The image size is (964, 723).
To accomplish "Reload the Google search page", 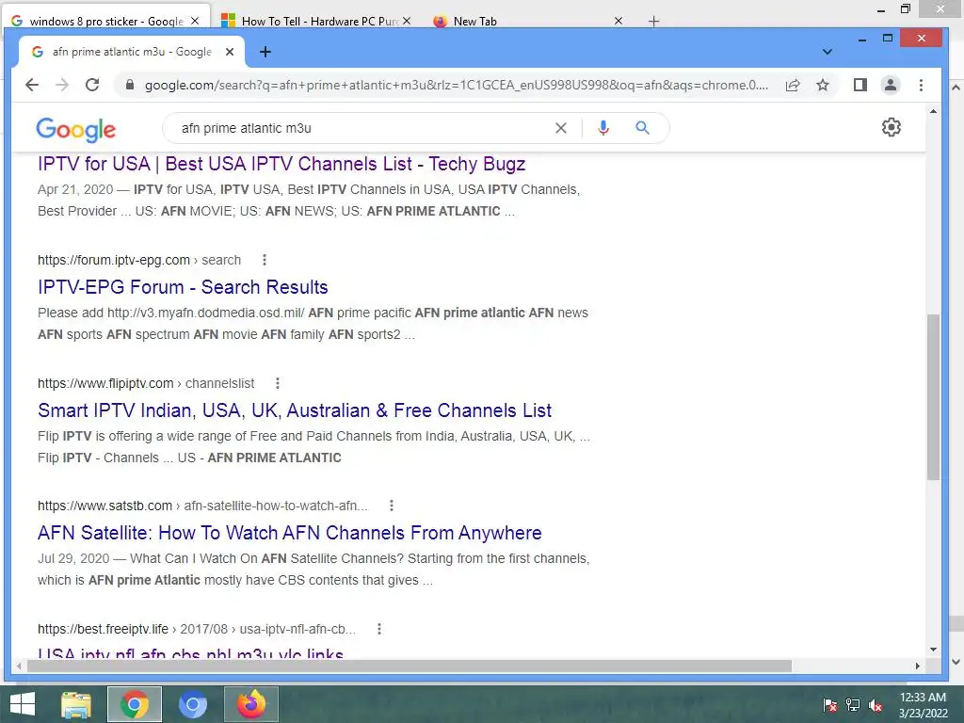I will tap(92, 85).
